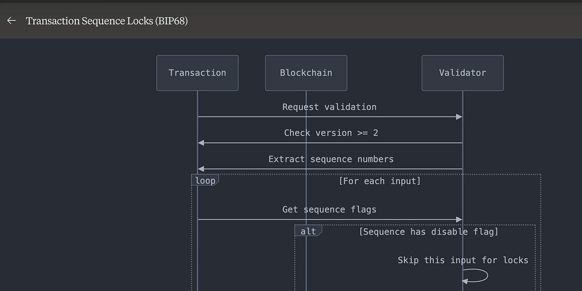Click the arrowhead on Check version message

tap(200, 143)
